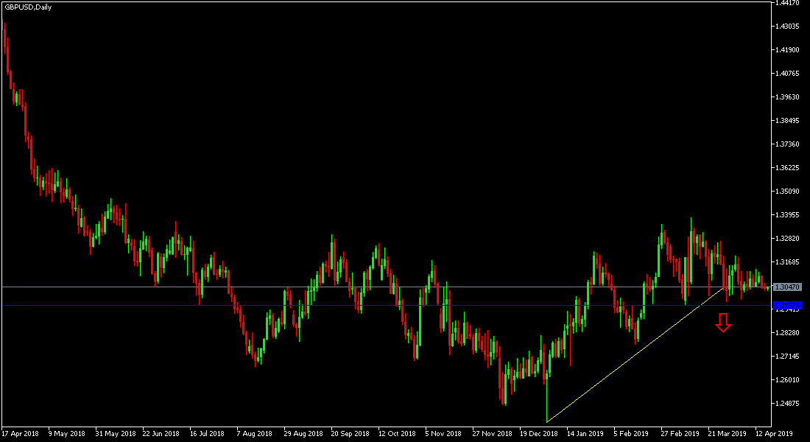This screenshot has width=810, height=442.
Task: Click the gray bid line across the chart
Action: tap(368, 287)
